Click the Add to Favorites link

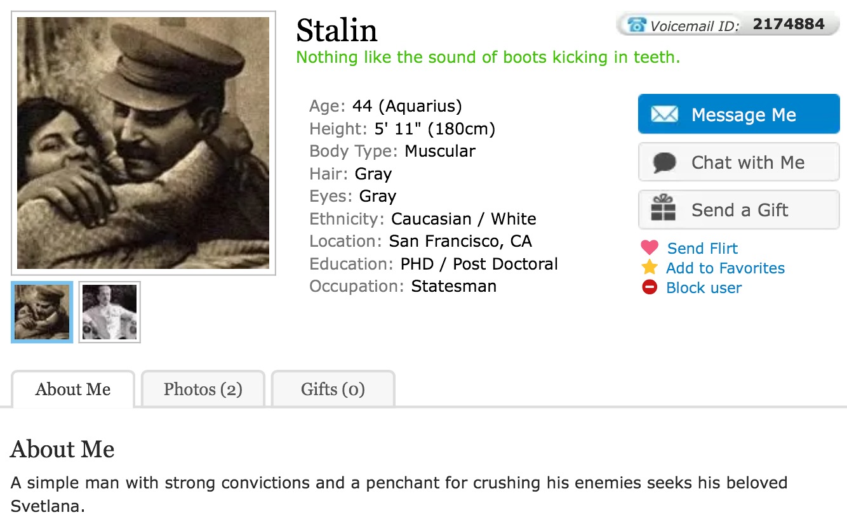(x=725, y=268)
